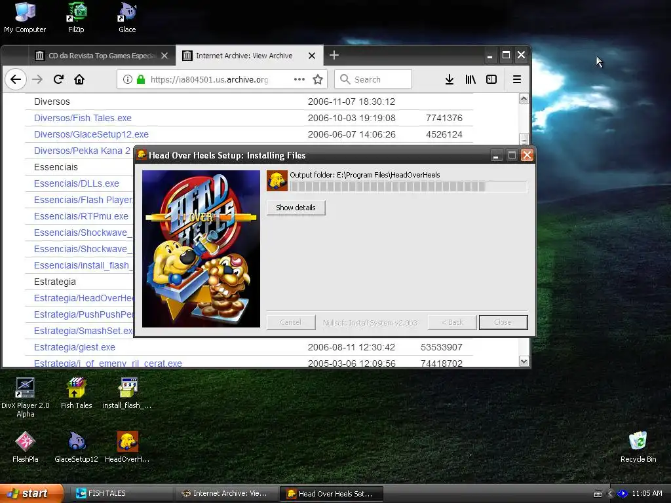
Task: Click the file size 7741376 cell
Action: coord(444,118)
